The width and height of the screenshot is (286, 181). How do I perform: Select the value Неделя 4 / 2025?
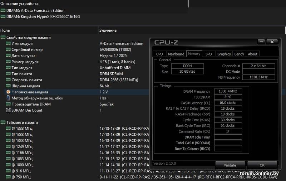pos(113,56)
